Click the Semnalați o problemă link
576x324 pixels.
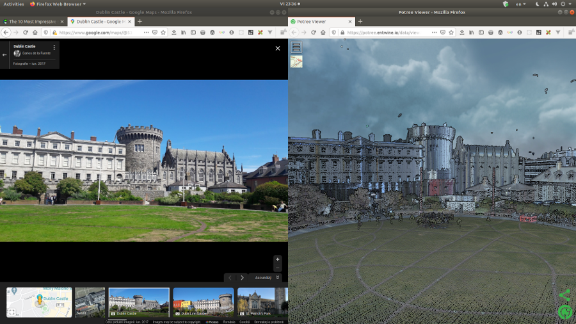point(269,322)
